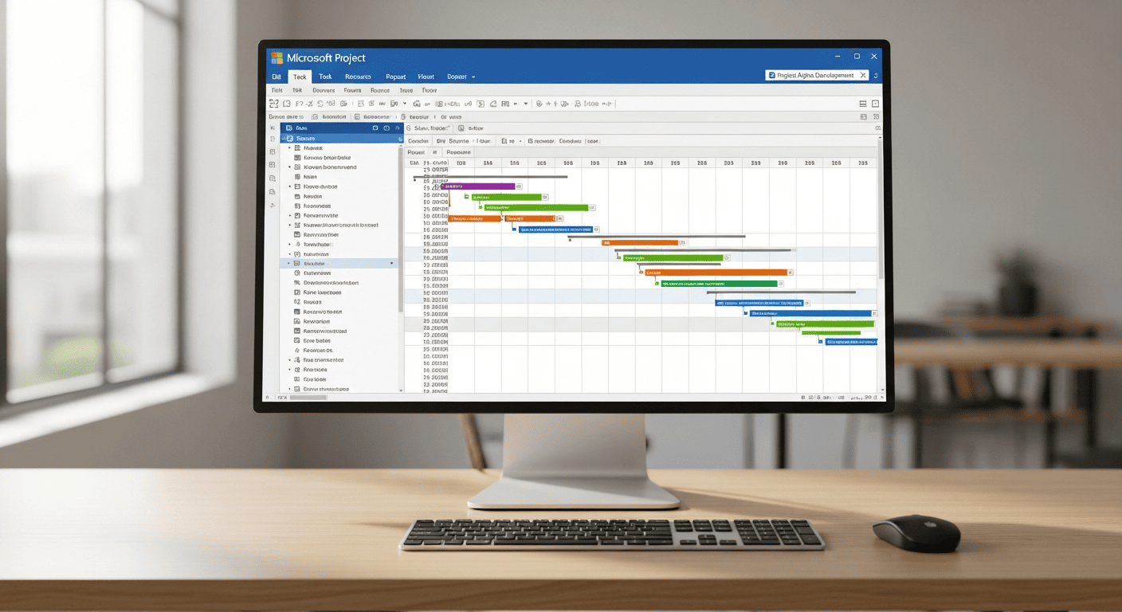
Task: Click the task list vertical scrollbar
Action: tap(401, 239)
